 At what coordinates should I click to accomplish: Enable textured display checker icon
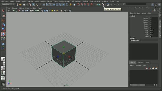(x=50, y=11)
